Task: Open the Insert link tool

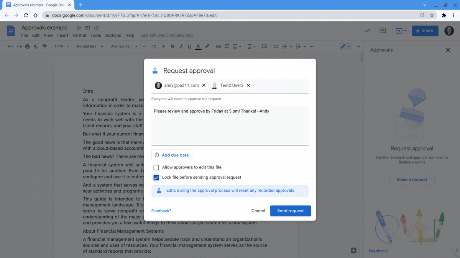Action: point(219,46)
